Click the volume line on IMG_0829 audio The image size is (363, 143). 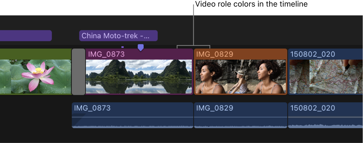(241, 117)
